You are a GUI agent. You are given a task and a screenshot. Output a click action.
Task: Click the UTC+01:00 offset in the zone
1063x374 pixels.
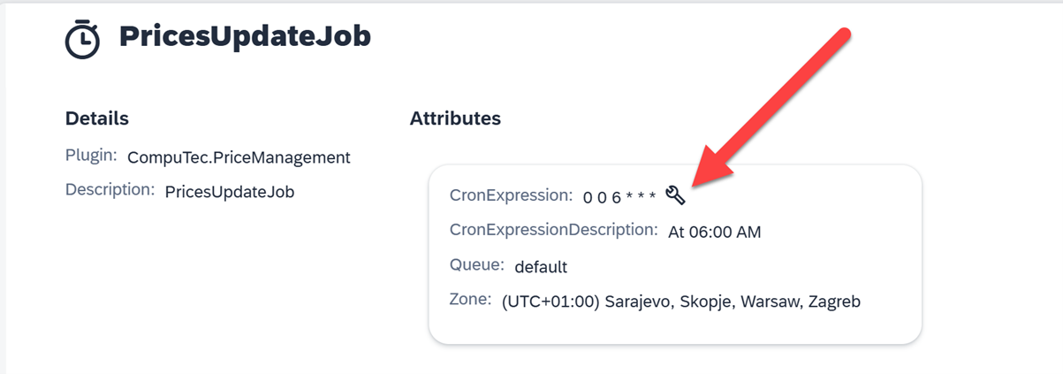pos(550,301)
